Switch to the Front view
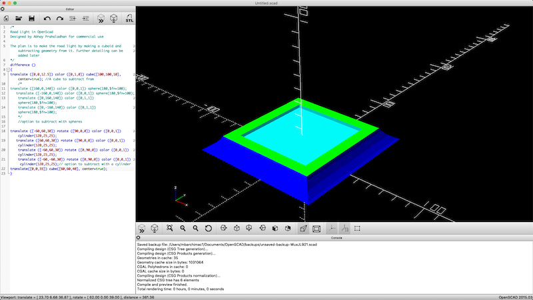 [x=275, y=229]
